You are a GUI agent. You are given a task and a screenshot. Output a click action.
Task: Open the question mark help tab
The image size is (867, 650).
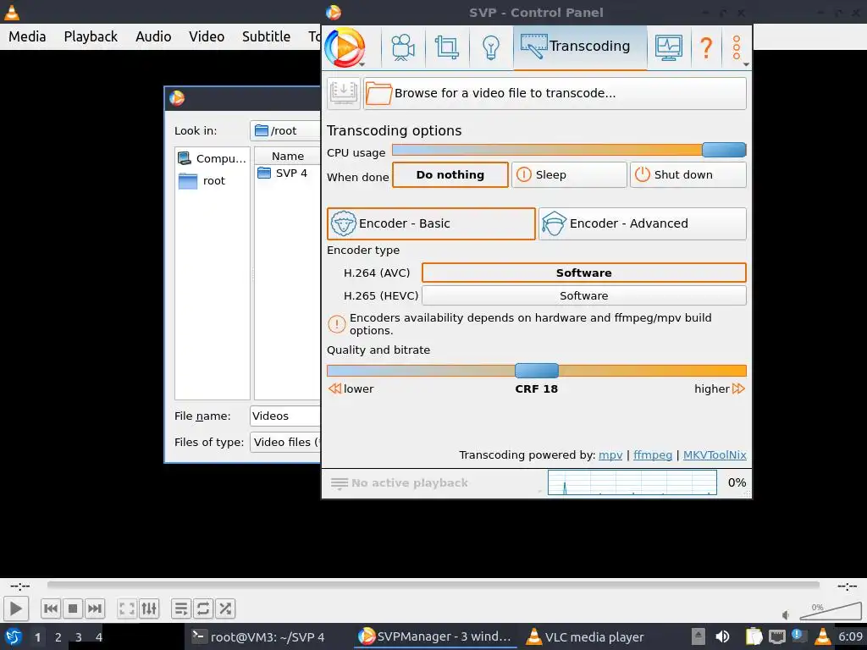click(706, 47)
